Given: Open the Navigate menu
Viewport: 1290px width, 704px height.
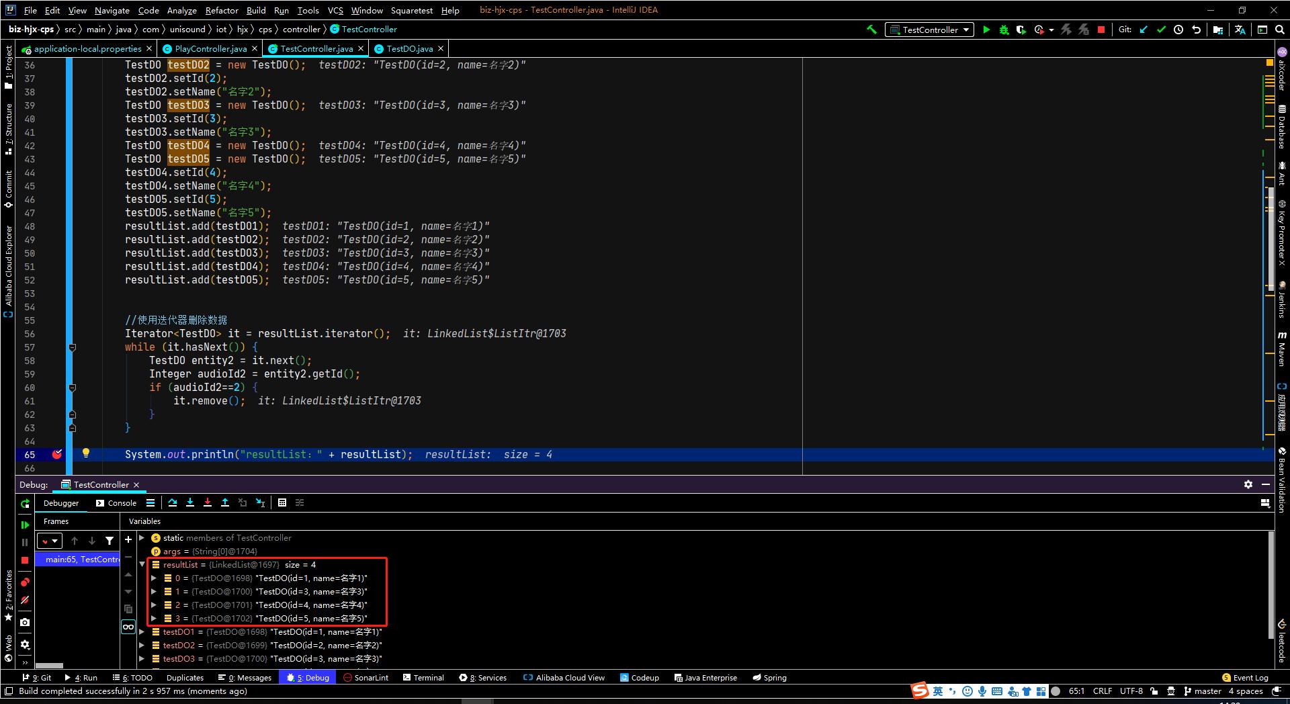Looking at the screenshot, I should click(112, 10).
